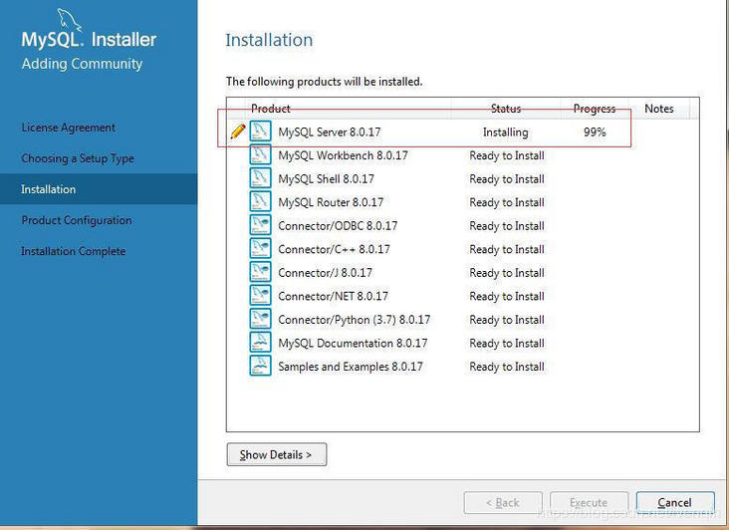Select the Connector/ODBC 8.0.17 row text
Viewport: 729px width, 530px height.
pyautogui.click(x=338, y=226)
